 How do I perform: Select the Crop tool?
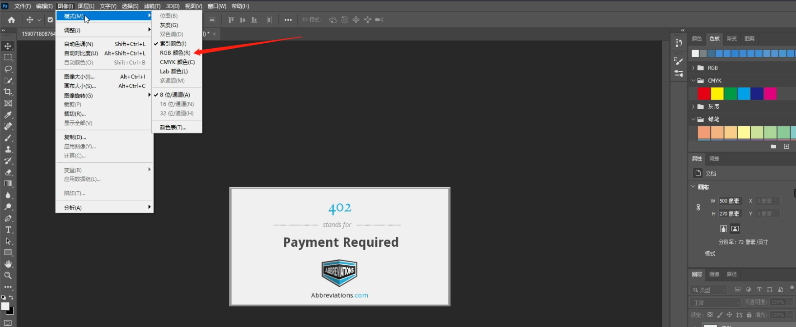click(x=8, y=92)
